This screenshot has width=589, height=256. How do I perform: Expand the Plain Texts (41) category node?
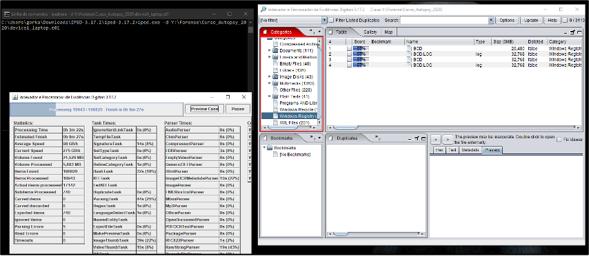click(270, 96)
